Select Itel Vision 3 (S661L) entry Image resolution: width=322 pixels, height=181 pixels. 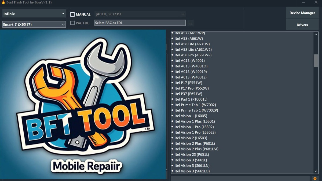click(191, 160)
